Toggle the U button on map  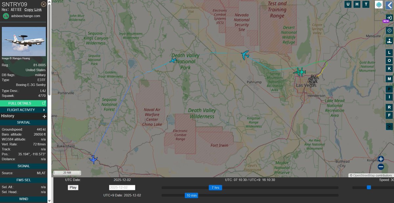[348, 4]
